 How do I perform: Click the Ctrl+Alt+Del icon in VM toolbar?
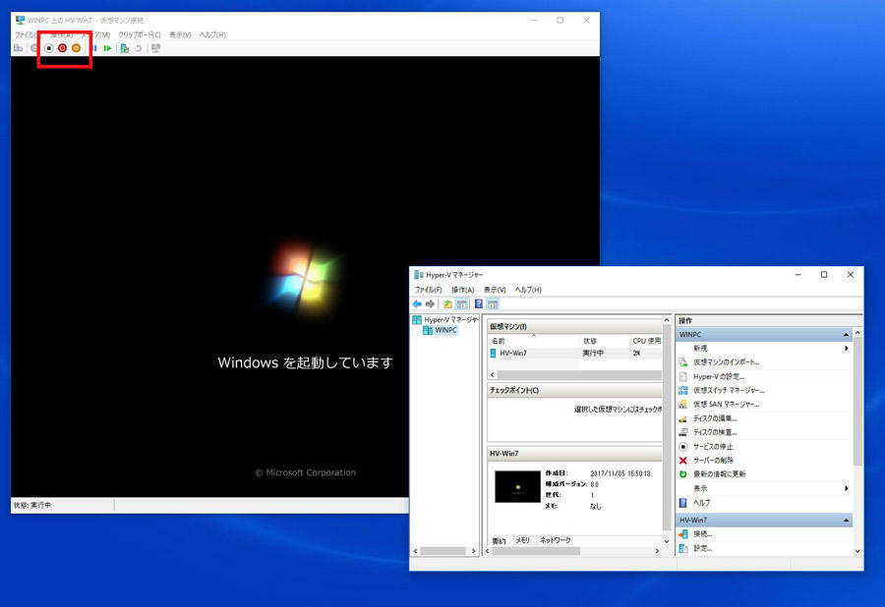[x=19, y=48]
